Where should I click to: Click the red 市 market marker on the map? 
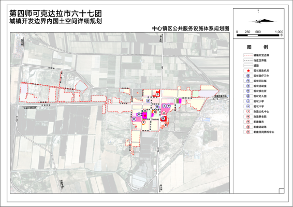[x=158, y=94]
